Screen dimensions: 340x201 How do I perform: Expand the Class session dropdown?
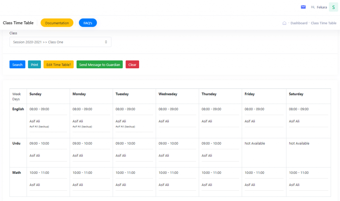point(60,42)
